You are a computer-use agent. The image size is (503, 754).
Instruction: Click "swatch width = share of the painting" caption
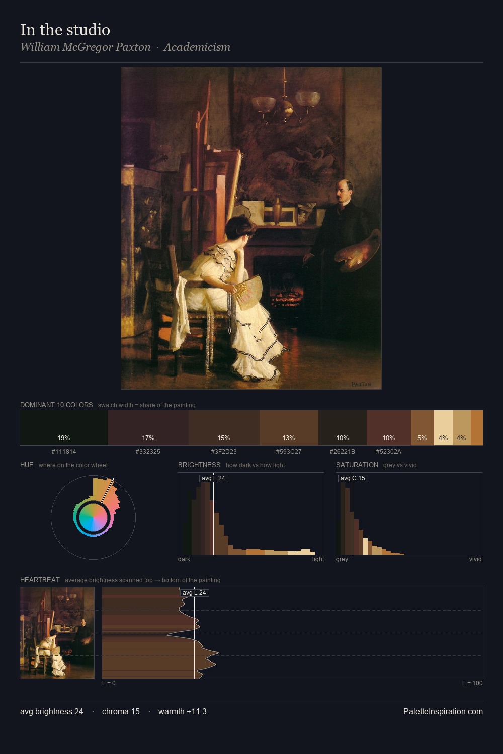pyautogui.click(x=147, y=405)
